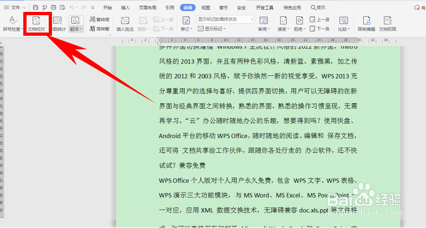Click the right indent marker on ruler
The image size is (426, 228).
pyautogui.click(x=357, y=42)
